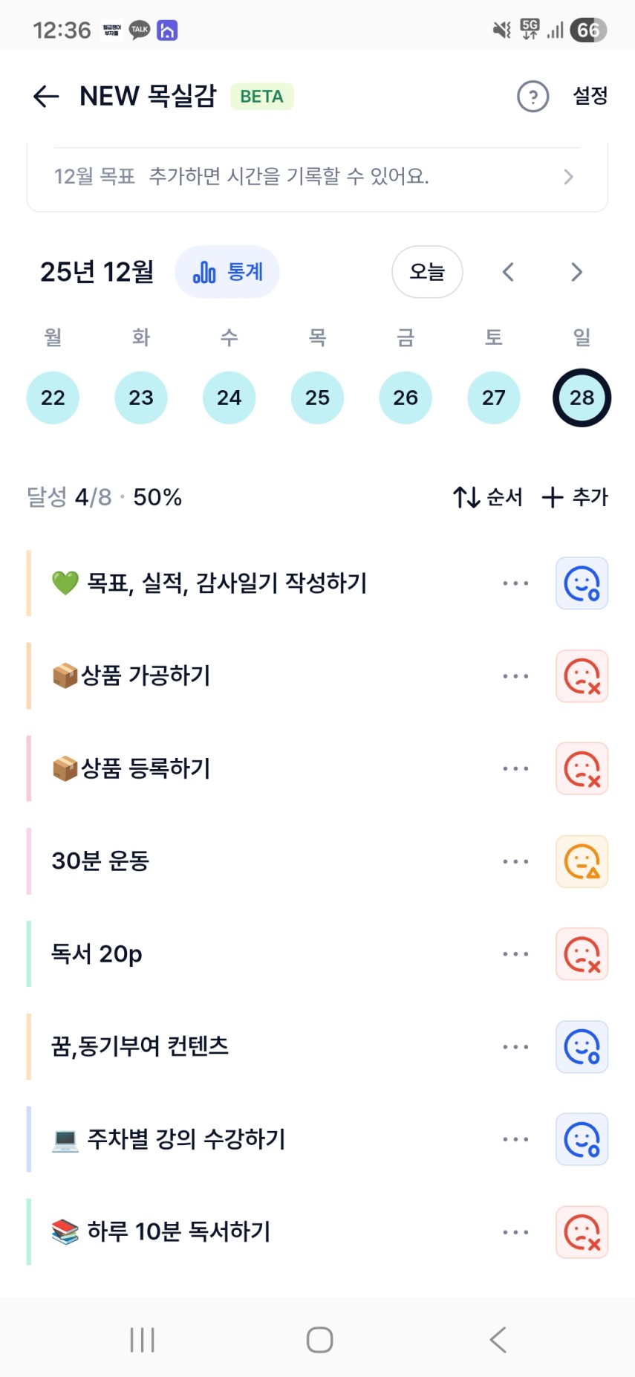Image resolution: width=635 pixels, height=1377 pixels.
Task: Tap the 순서 sort order icon
Action: click(466, 497)
